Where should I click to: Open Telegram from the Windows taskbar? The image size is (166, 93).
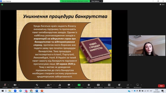pyautogui.click(x=20, y=91)
